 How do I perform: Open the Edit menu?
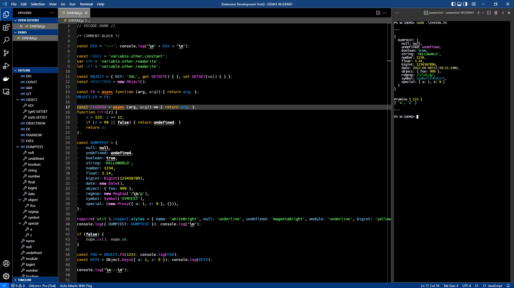pyautogui.click(x=24, y=4)
